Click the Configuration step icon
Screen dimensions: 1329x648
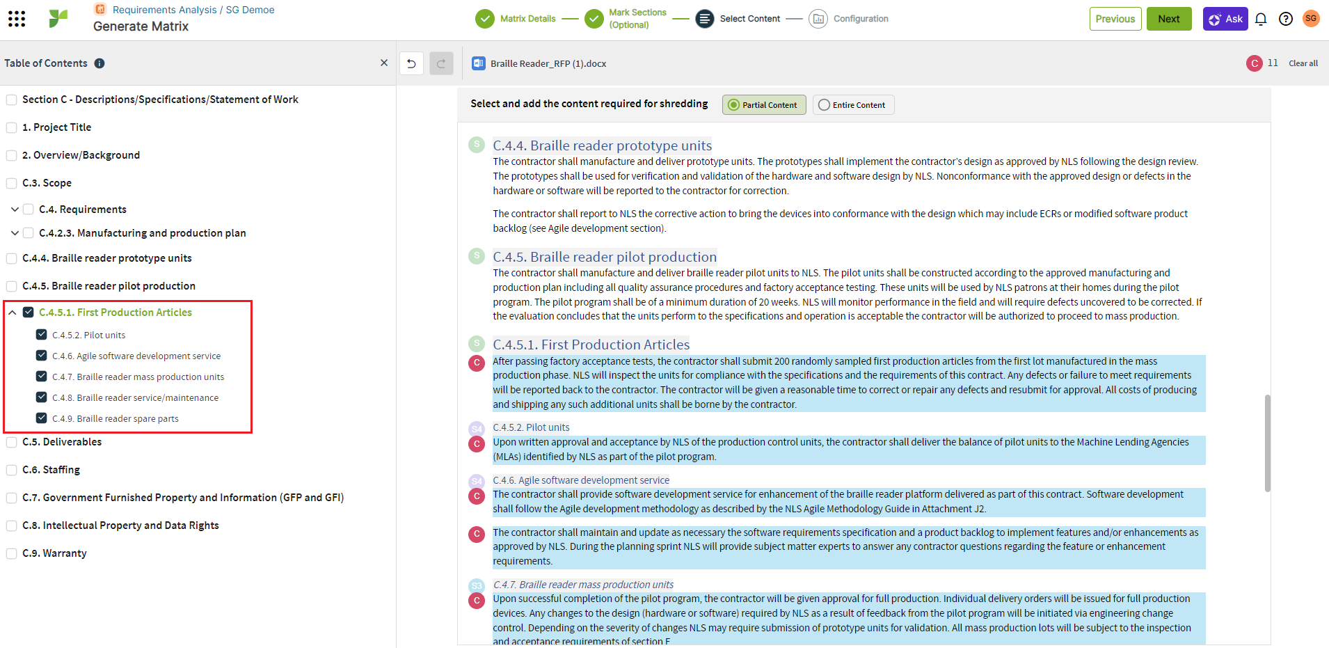818,19
